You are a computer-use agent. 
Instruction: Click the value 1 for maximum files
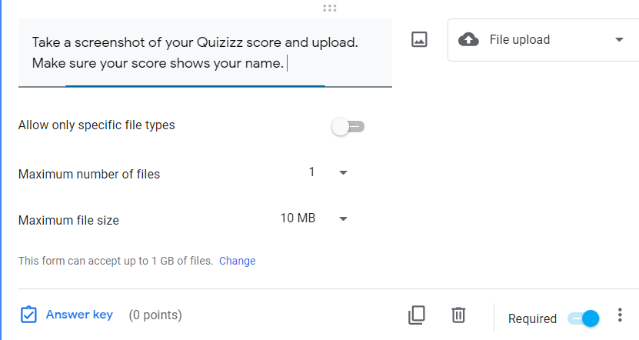point(311,172)
